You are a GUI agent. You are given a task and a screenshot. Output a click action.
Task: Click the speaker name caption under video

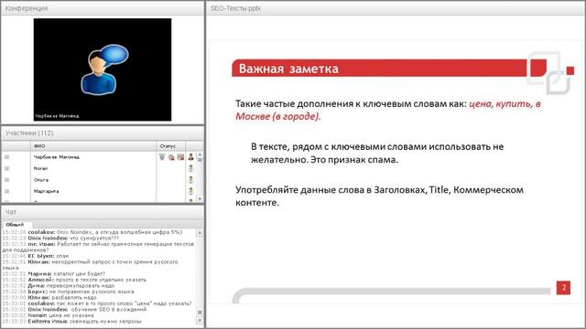(57, 116)
